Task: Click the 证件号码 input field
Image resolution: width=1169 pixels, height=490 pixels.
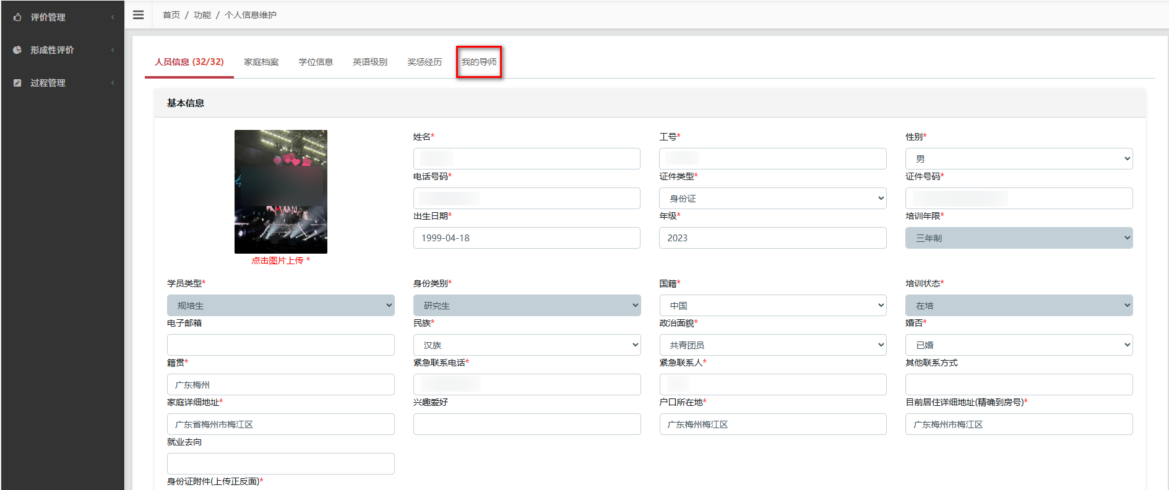Action: click(1019, 198)
